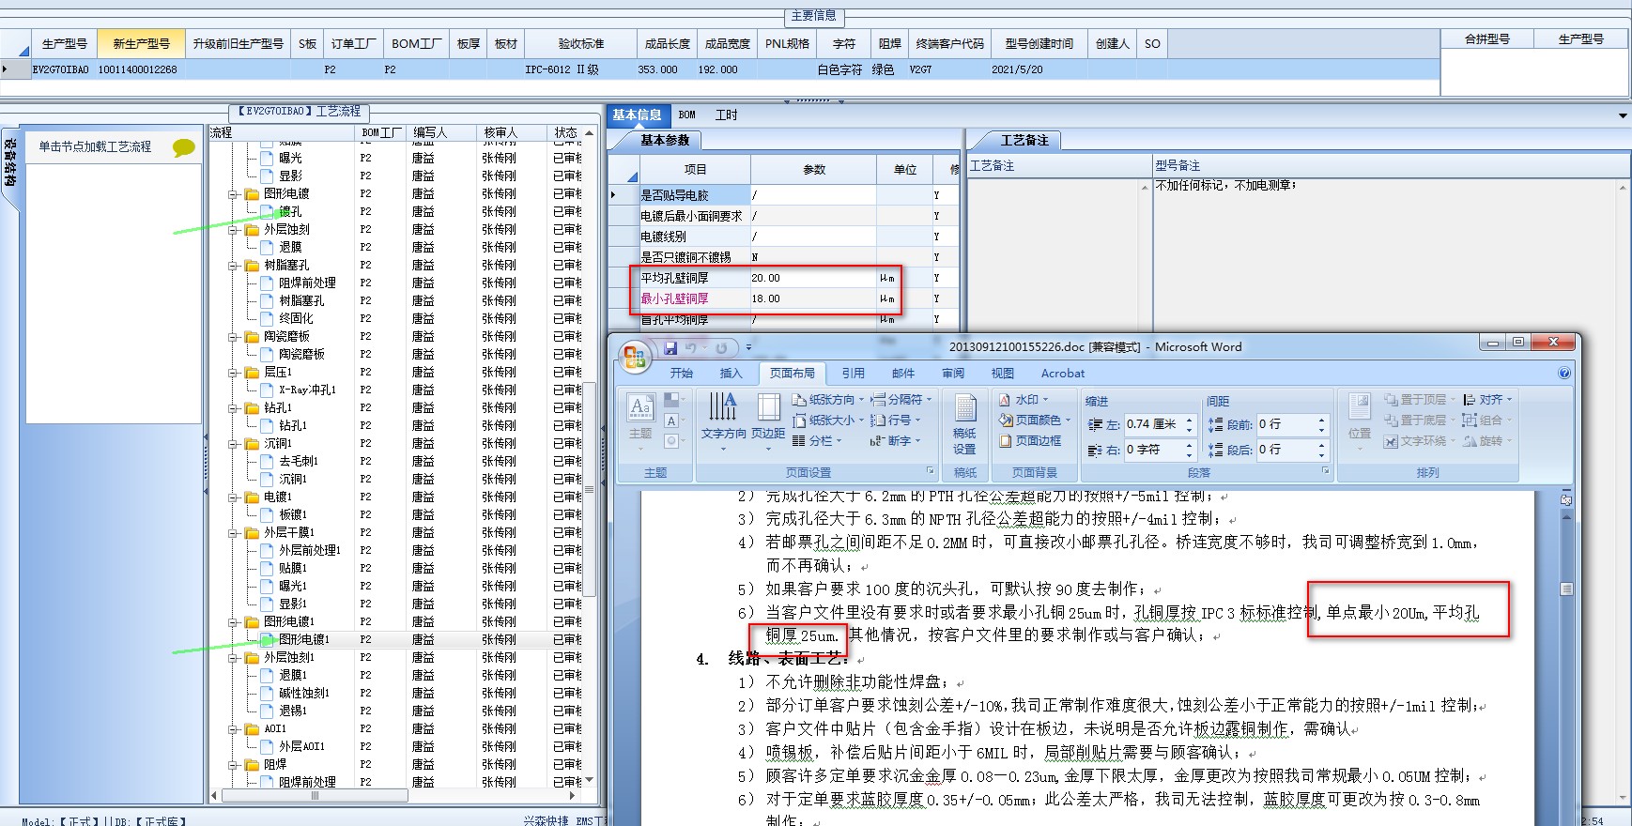Increase the 右 indent using its up arrow
The height and width of the screenshot is (826, 1632).
(1190, 446)
